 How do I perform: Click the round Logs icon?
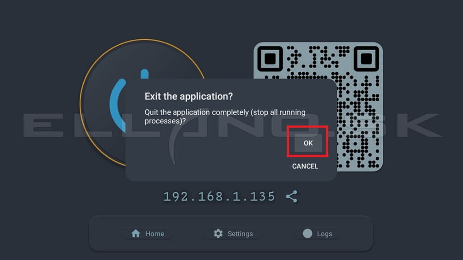point(307,233)
